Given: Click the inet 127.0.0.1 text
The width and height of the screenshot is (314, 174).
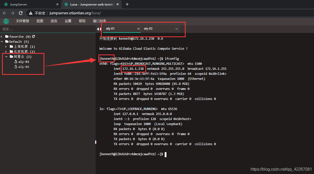Looking at the screenshot, I should point(126,114).
